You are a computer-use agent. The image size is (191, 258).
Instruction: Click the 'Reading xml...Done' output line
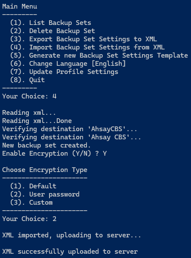tap(37, 121)
